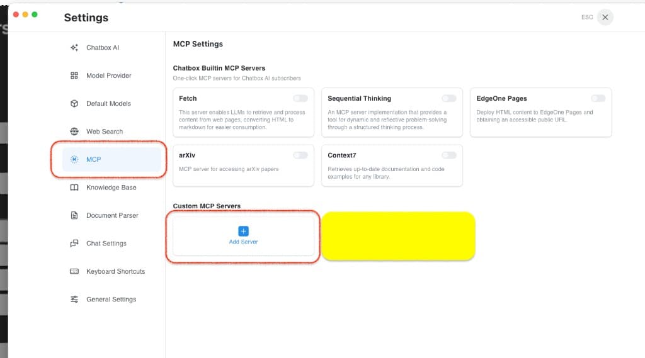Click the EdgeOne 'Deploy HTML content' description

point(535,116)
